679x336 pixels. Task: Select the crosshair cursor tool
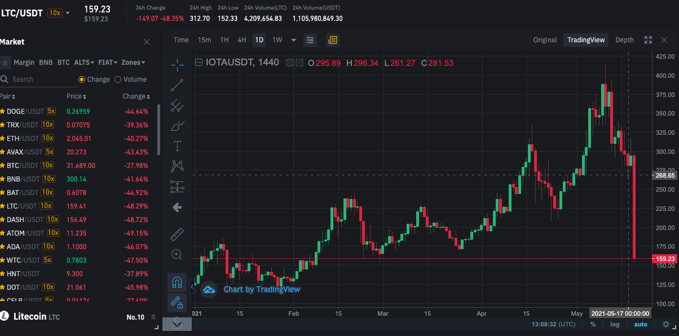coord(177,65)
